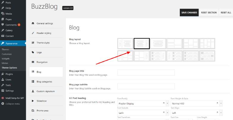Click the Promo area icon
233x120 pixels.
click(x=33, y=110)
